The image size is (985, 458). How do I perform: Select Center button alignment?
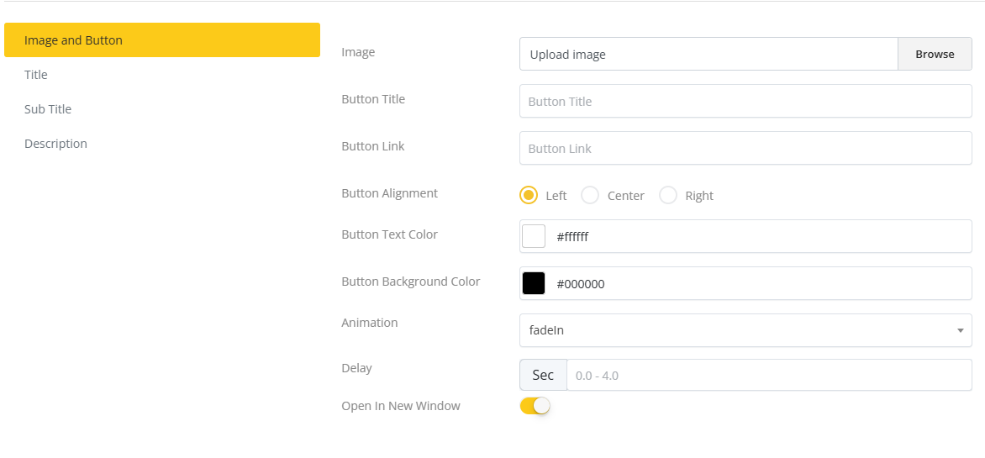590,195
